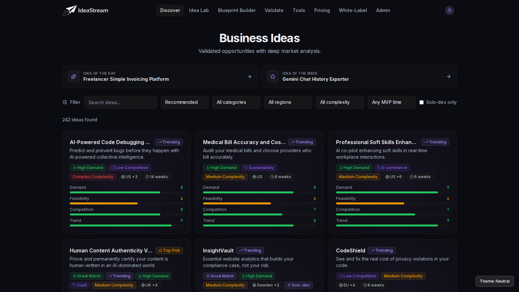Click the Good Match tag on InsightVault
Screen dimensions: 519x292
[220, 276]
